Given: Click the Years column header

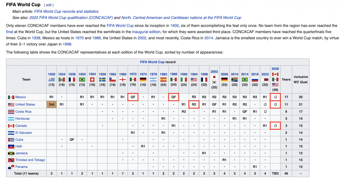Looking at the screenshot, I should (x=286, y=79).
